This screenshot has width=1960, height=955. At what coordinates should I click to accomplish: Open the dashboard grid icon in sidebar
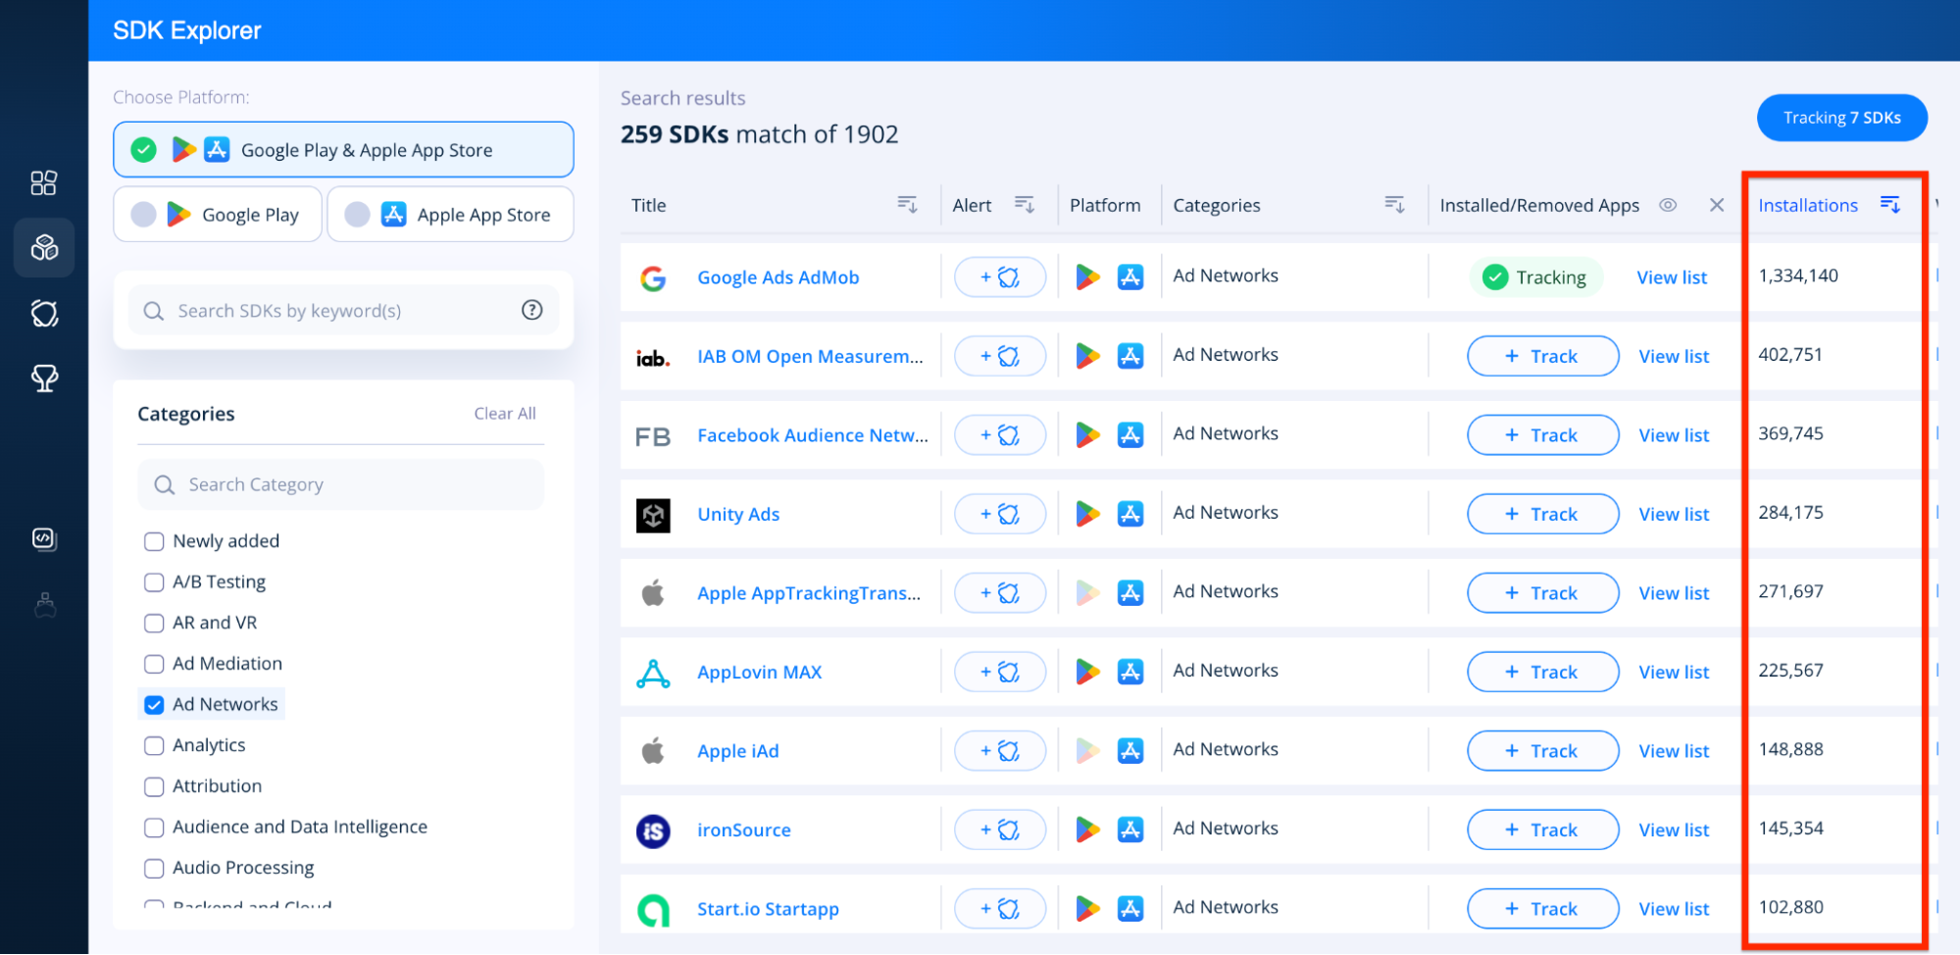[x=44, y=183]
